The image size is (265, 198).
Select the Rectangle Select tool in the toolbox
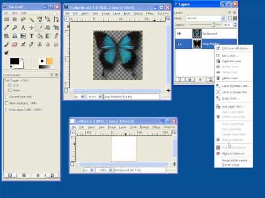point(7,19)
